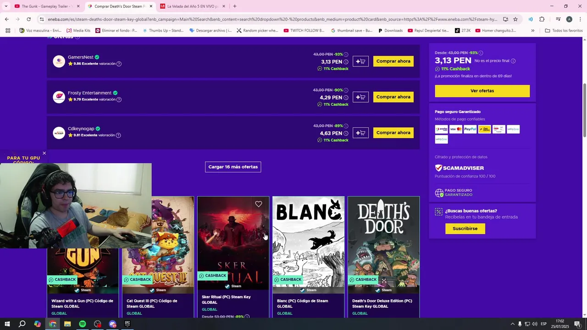Close the webcam overlay with X
Screen dimensions: 587x330
pyautogui.click(x=44, y=153)
